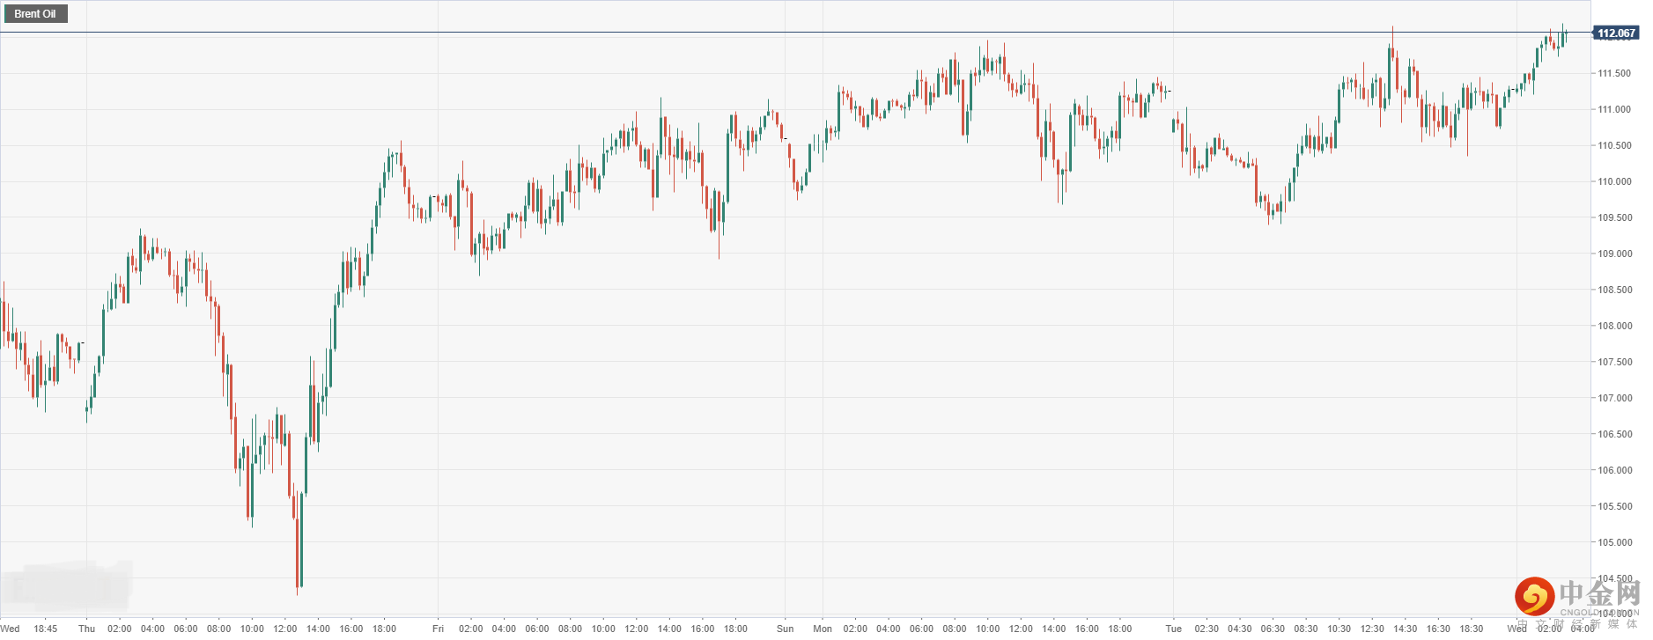Select the 06:30 time axis label
Image resolution: width=1653 pixels, height=640 pixels.
point(1273,629)
